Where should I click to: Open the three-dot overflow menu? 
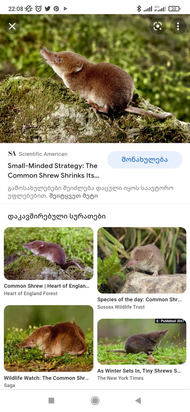tap(178, 26)
